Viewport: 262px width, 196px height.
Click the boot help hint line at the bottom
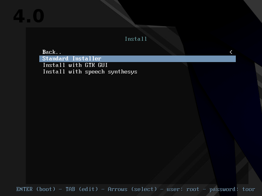pyautogui.click(x=136, y=189)
